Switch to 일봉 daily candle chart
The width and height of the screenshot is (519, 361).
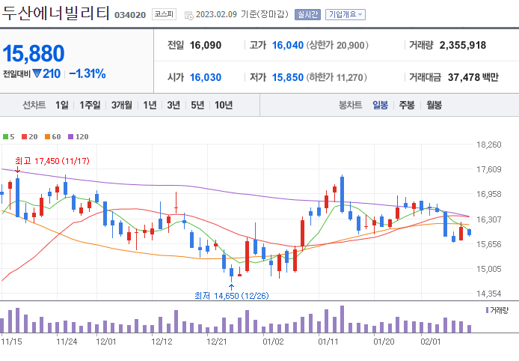pos(380,105)
